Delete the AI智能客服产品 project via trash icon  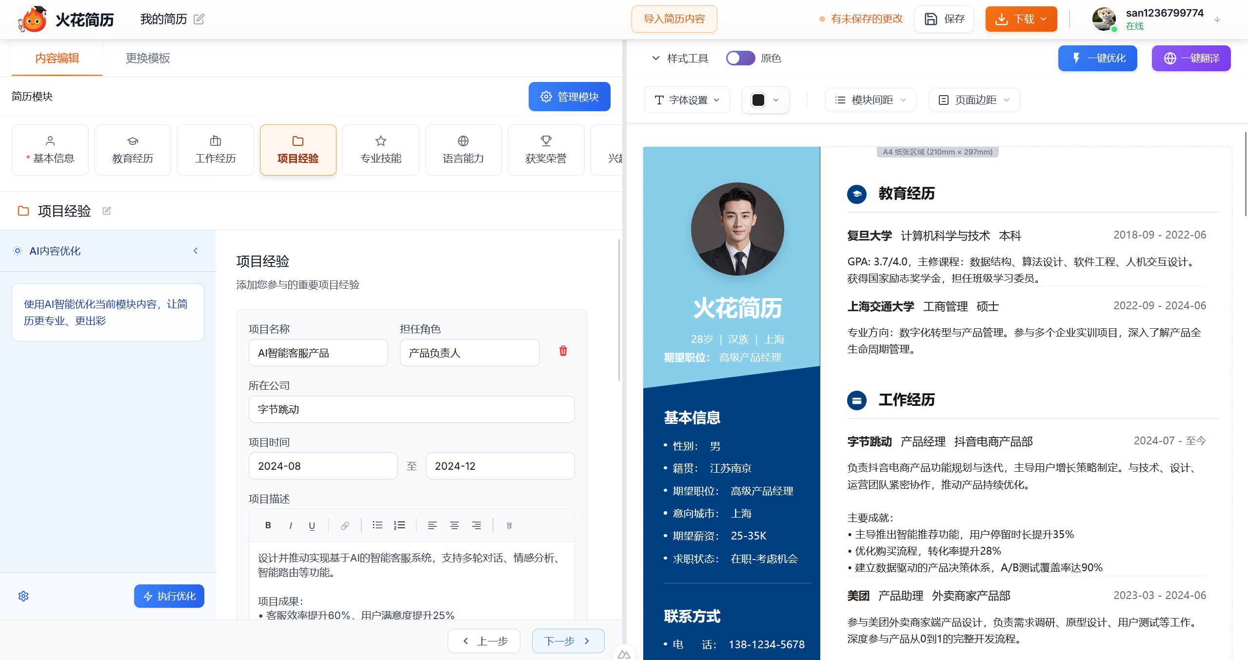(x=563, y=351)
